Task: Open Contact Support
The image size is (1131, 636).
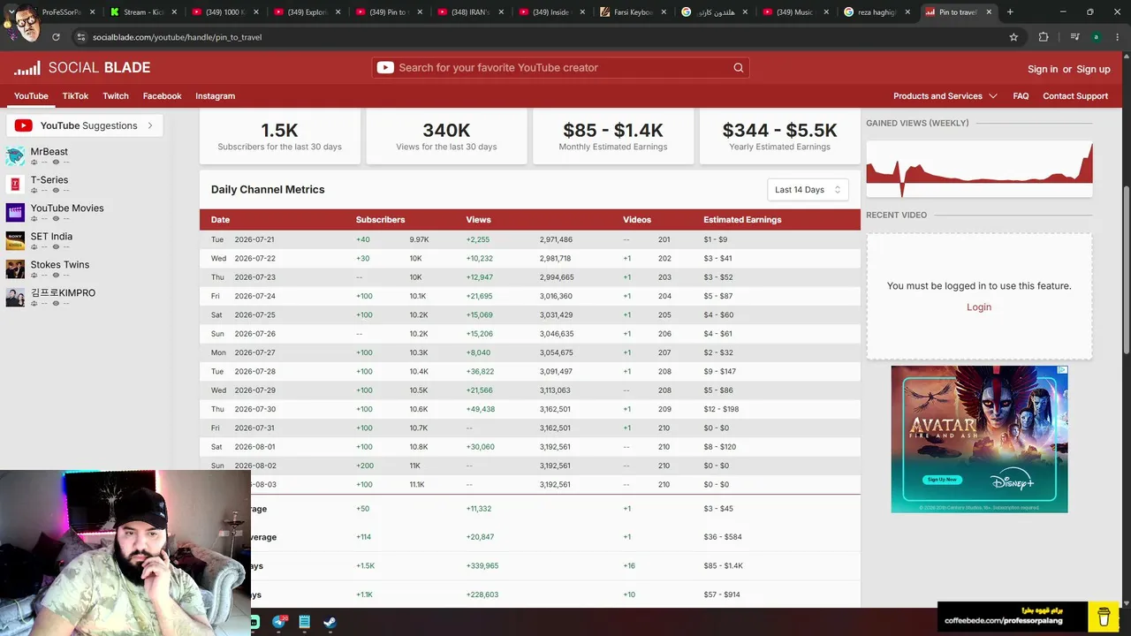Action: tap(1075, 96)
